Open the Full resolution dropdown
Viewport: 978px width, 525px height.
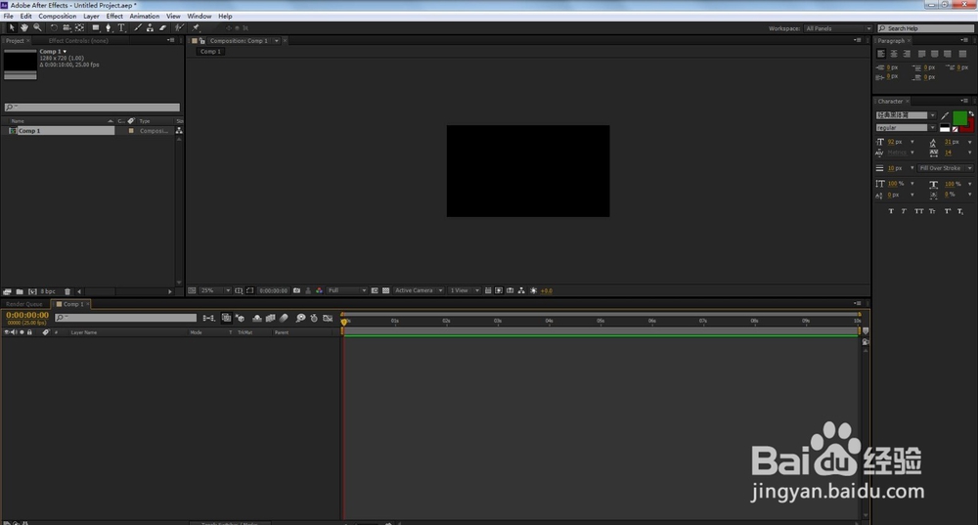coord(347,290)
